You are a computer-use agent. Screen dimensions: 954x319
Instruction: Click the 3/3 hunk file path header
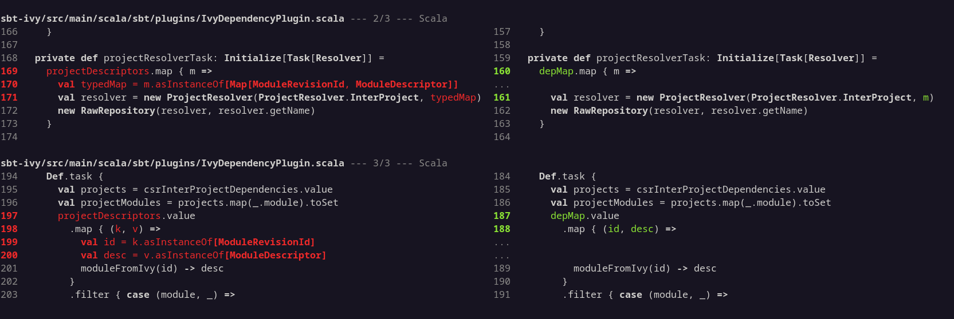click(172, 163)
